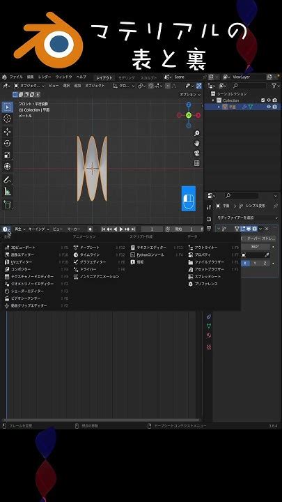Uncheck the Collection exclude checkbox in outliner
The width and height of the screenshot is (282, 502).
pyautogui.click(x=263, y=100)
